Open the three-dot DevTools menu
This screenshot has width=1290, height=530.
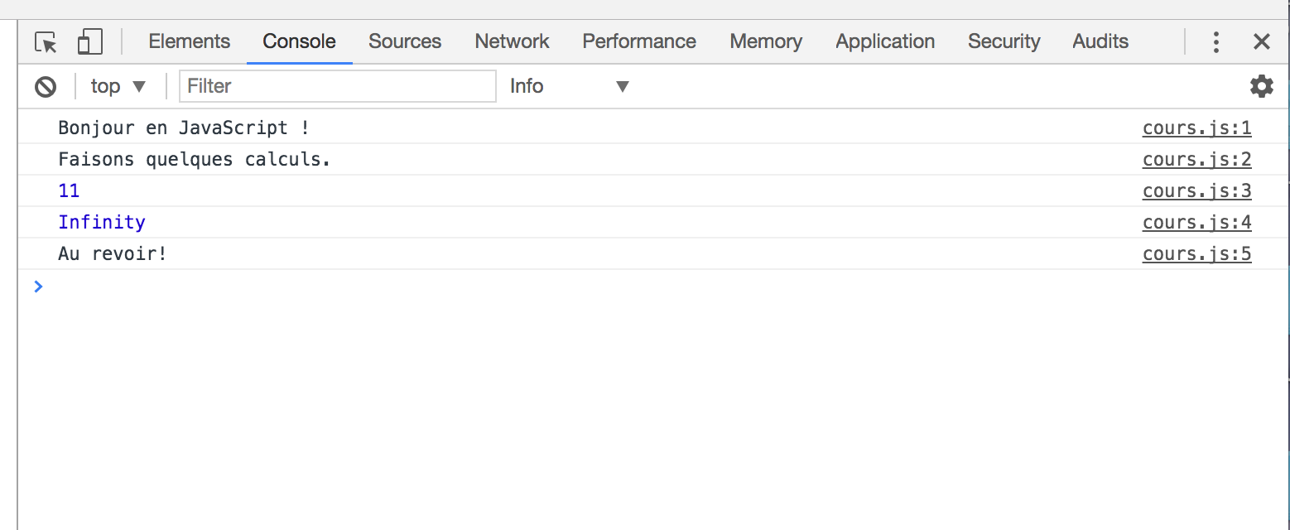(1215, 41)
